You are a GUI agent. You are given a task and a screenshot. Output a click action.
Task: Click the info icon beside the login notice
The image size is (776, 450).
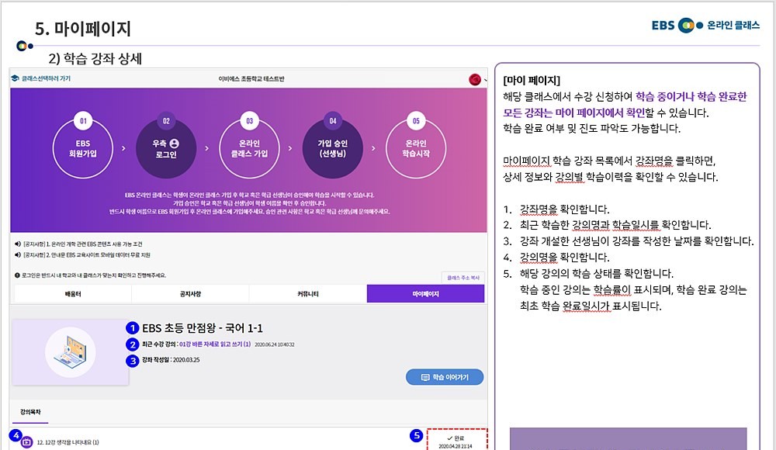pyautogui.click(x=17, y=275)
